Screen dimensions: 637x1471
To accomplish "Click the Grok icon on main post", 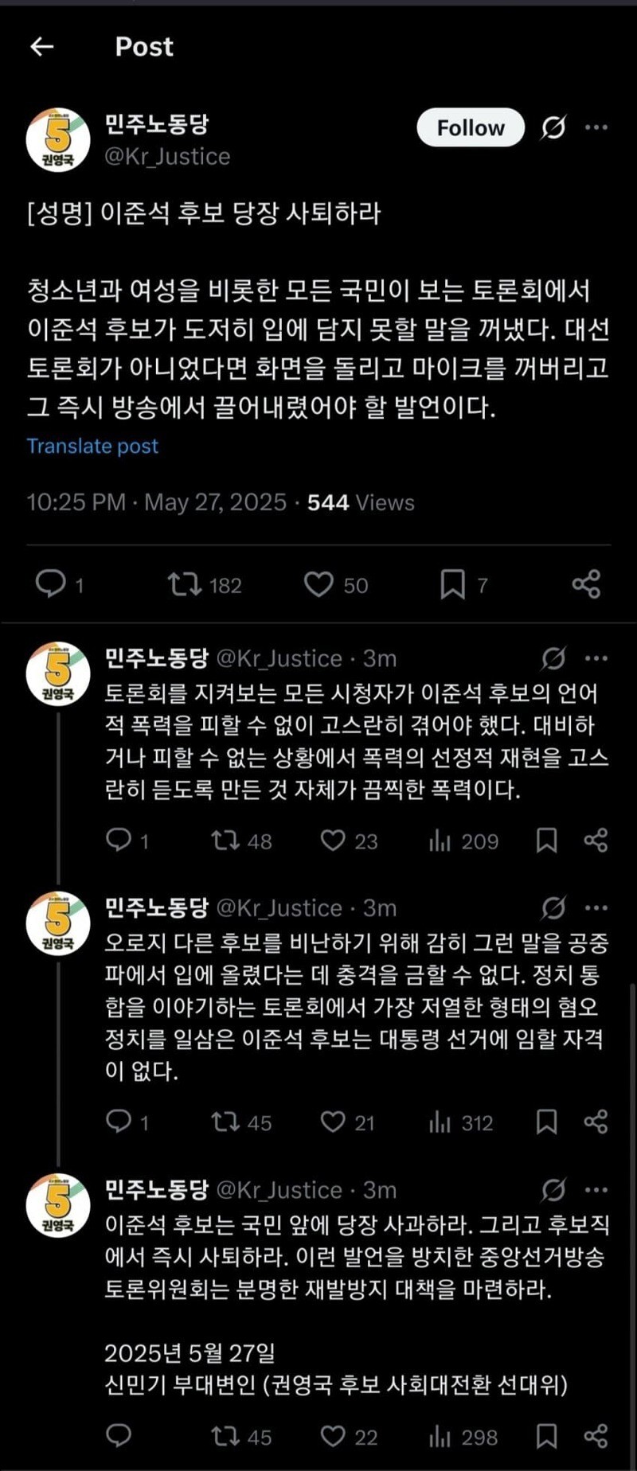I will pos(553,127).
